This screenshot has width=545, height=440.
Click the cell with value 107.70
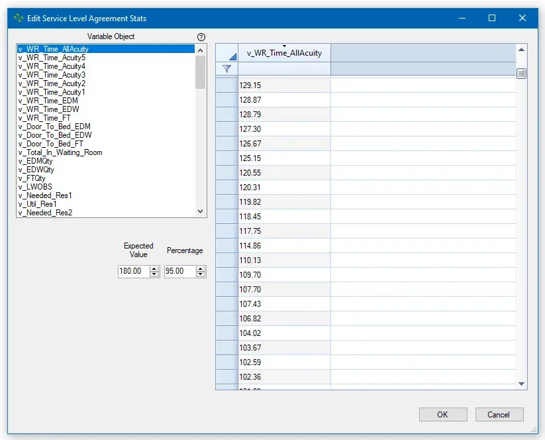(x=284, y=290)
